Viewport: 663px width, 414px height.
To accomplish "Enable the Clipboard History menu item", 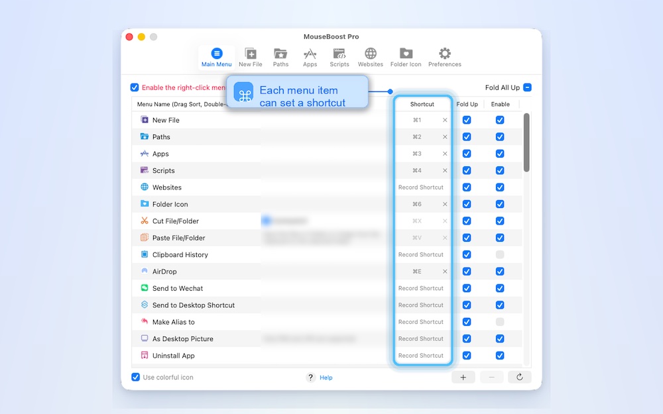I will [x=500, y=255].
